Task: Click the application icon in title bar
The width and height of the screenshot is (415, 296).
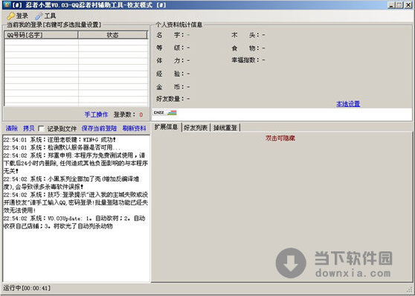Action: tap(7, 4)
